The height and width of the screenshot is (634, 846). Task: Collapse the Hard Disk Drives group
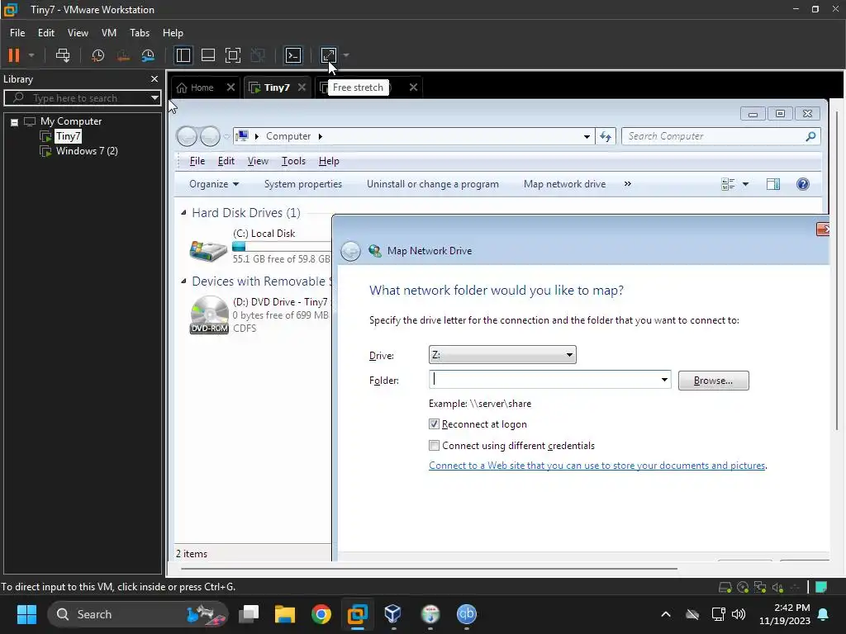[183, 213]
